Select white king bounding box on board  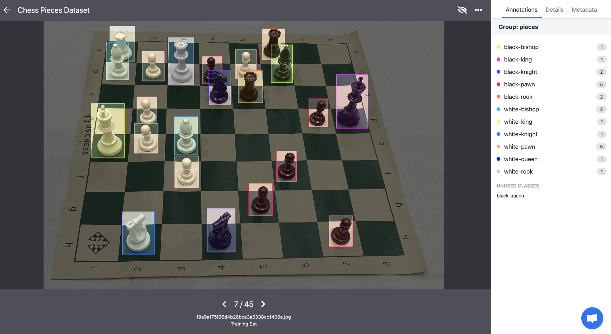click(x=108, y=131)
